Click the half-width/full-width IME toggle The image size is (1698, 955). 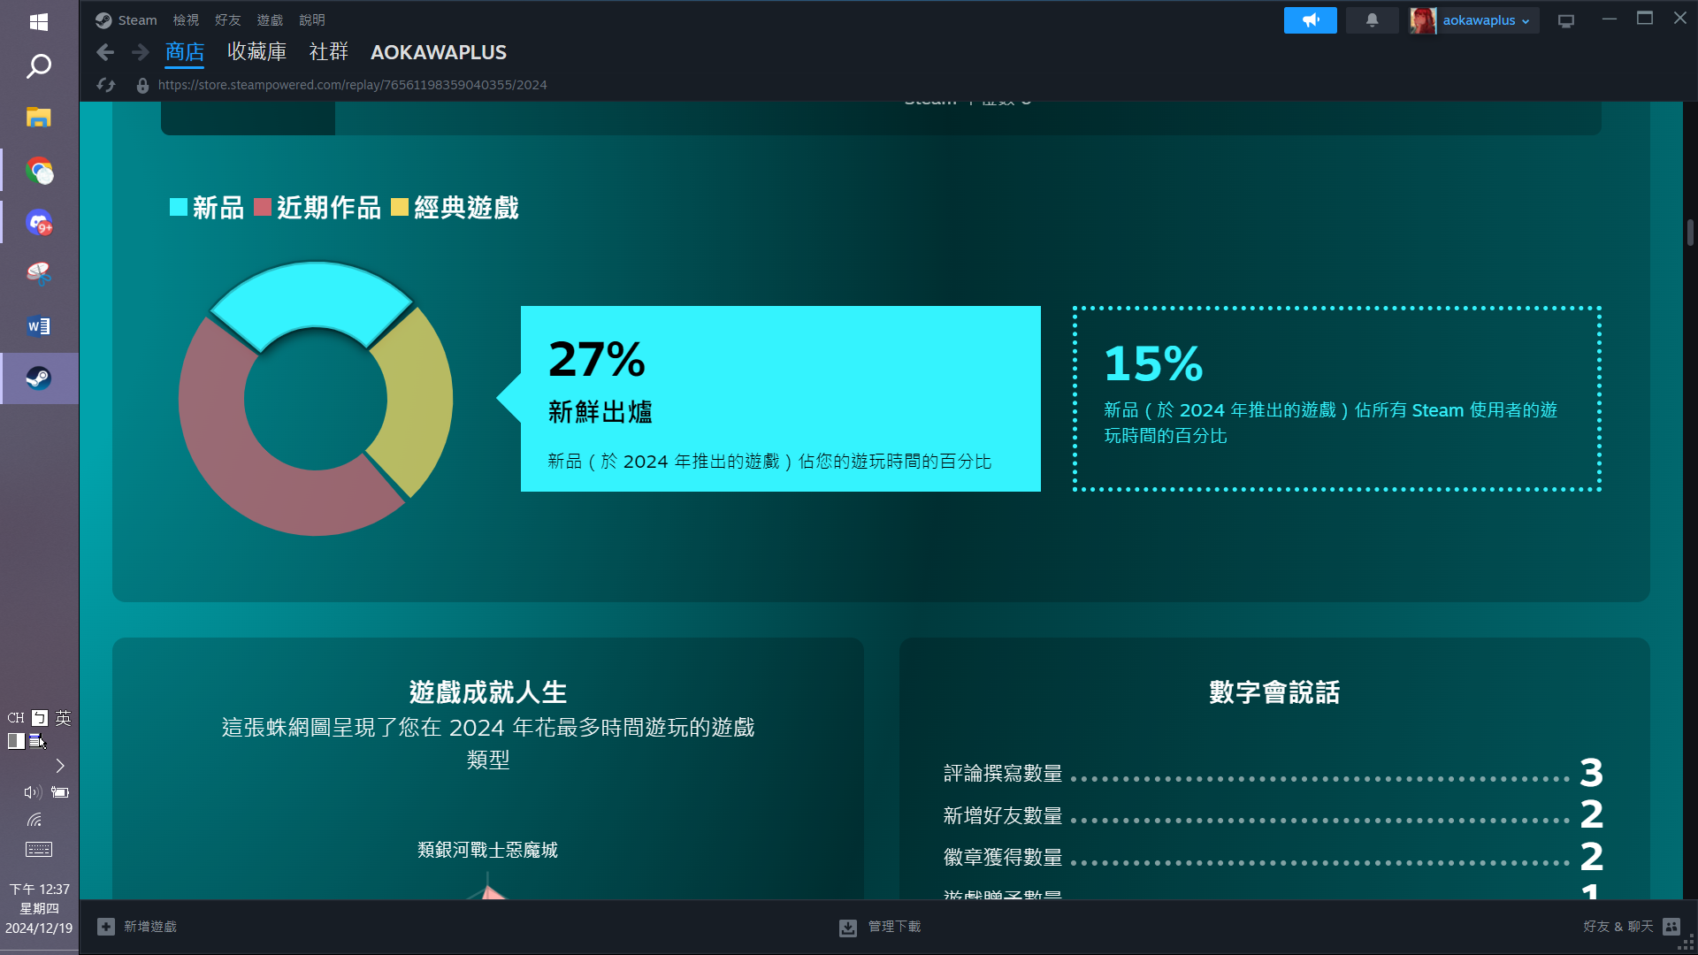[x=16, y=741]
